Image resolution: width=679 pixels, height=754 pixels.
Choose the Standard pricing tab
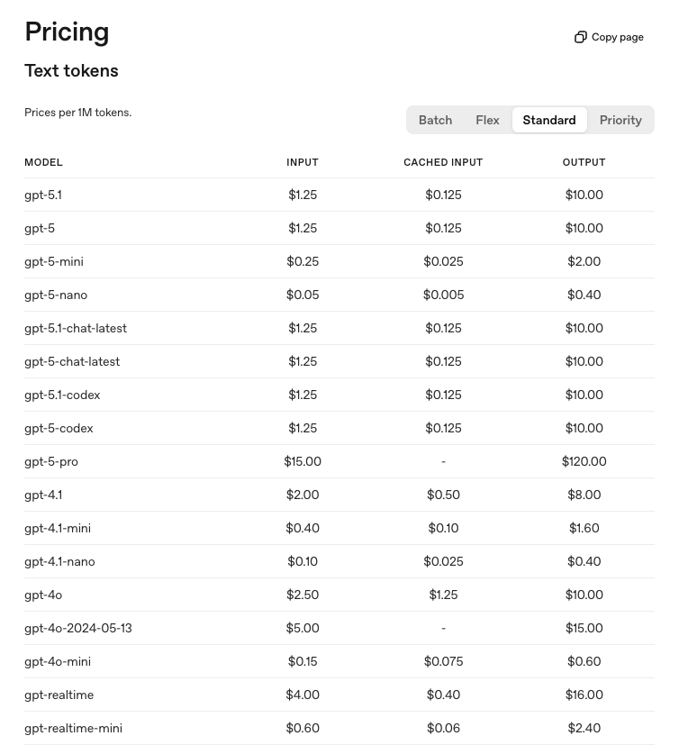(549, 120)
